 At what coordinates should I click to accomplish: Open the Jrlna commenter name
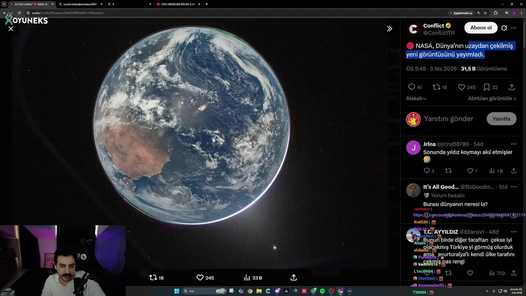pyautogui.click(x=429, y=144)
